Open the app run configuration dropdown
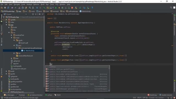Viewport: 176px width, 99px height. pyautogui.click(x=50, y=8)
